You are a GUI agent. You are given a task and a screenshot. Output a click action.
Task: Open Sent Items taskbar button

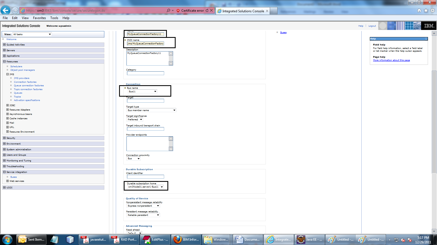31,240
